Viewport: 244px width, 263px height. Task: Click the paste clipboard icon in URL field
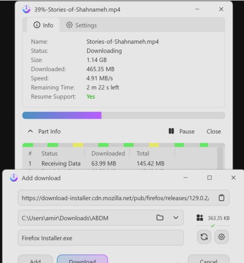coord(221,198)
